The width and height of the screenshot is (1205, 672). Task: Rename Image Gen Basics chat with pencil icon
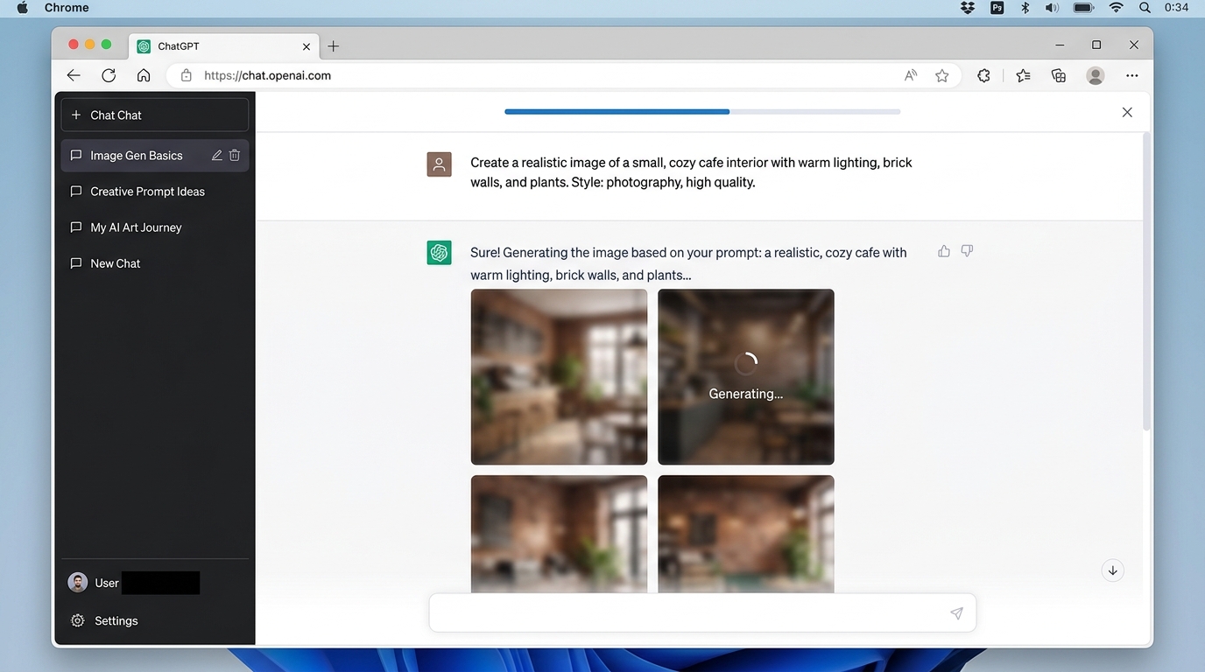click(x=216, y=156)
